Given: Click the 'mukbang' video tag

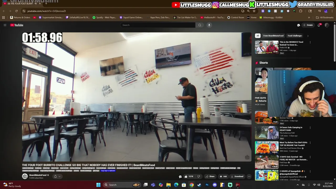Looking at the screenshot, I should coord(38,168).
